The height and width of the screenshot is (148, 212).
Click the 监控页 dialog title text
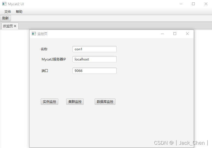[42, 34]
